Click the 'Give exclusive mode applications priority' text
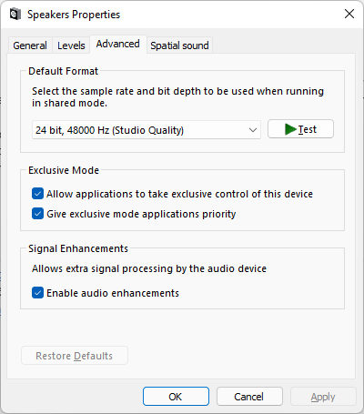Screen dimensions: 364x414 tap(141, 214)
